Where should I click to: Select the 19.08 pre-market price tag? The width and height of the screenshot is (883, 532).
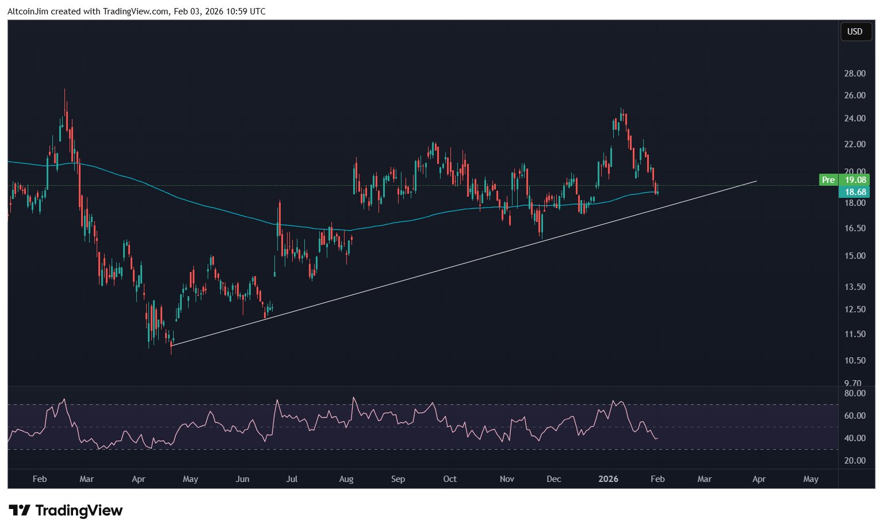854,180
